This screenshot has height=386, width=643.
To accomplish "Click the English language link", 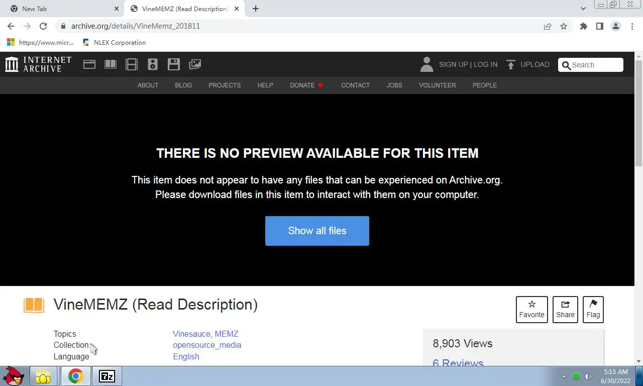I will [186, 357].
